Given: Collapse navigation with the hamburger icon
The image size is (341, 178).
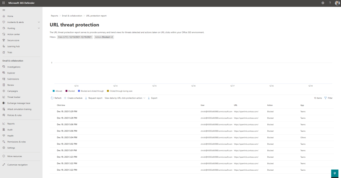Looking at the screenshot, I should pos(3,10).
